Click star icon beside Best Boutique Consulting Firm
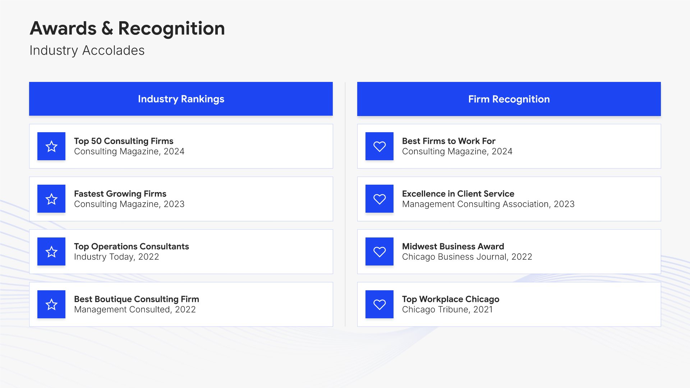This screenshot has width=690, height=388. 51,304
